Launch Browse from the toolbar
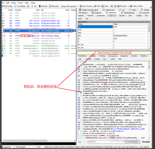 pyautogui.click(x=122, y=6)
